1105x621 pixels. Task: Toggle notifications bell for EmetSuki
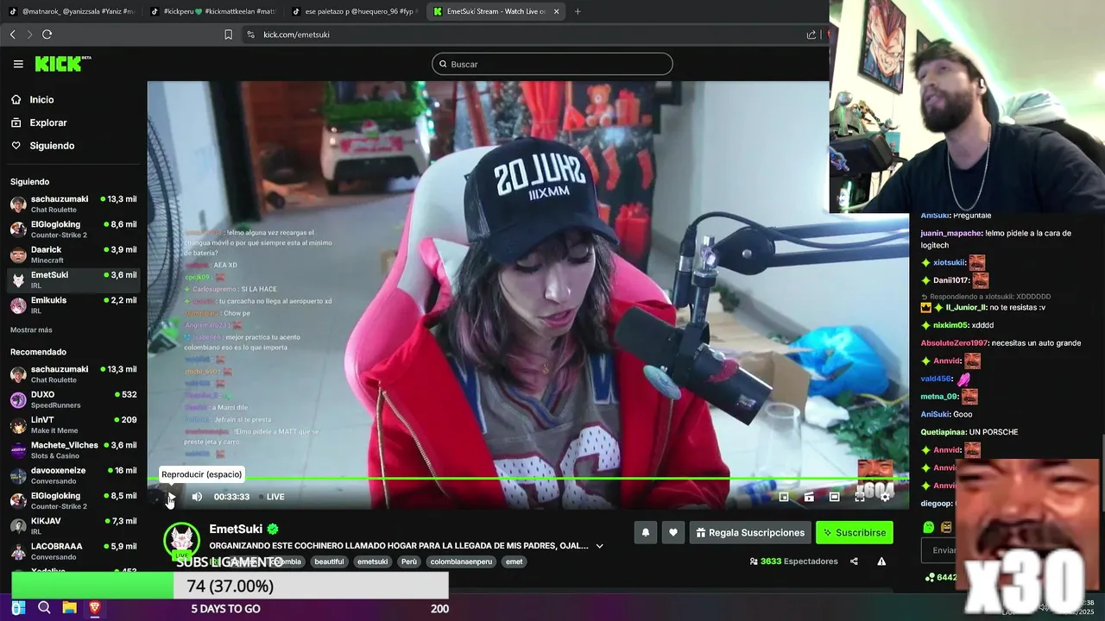pyautogui.click(x=645, y=533)
